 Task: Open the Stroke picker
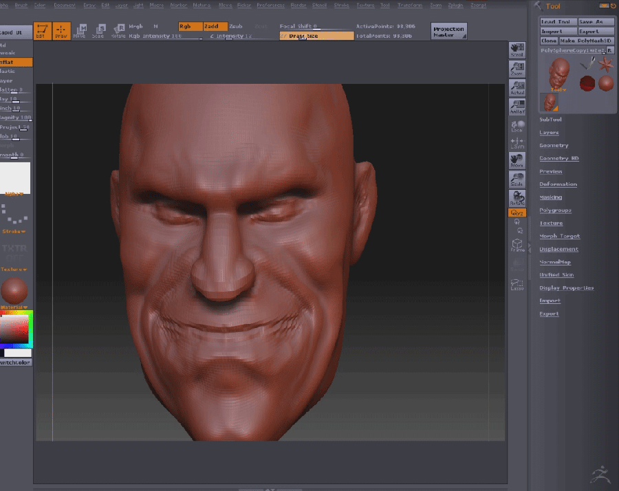click(15, 217)
